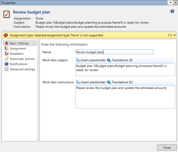This screenshot has width=178, height=152.
Task: Click into the Name input field
Action: (114, 52)
